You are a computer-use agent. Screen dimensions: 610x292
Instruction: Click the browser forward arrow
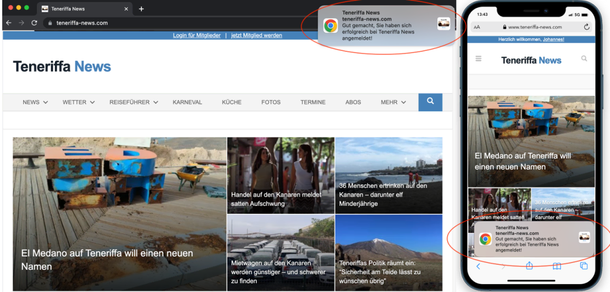coord(22,23)
